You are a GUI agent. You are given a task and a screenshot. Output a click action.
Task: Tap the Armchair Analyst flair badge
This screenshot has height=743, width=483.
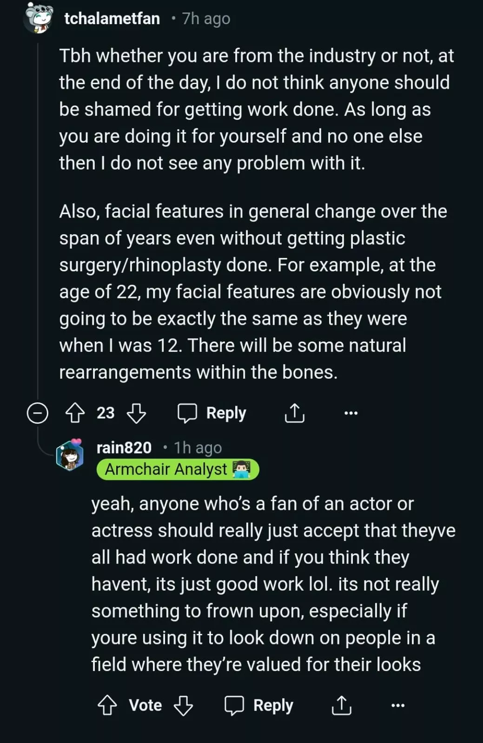tap(178, 469)
